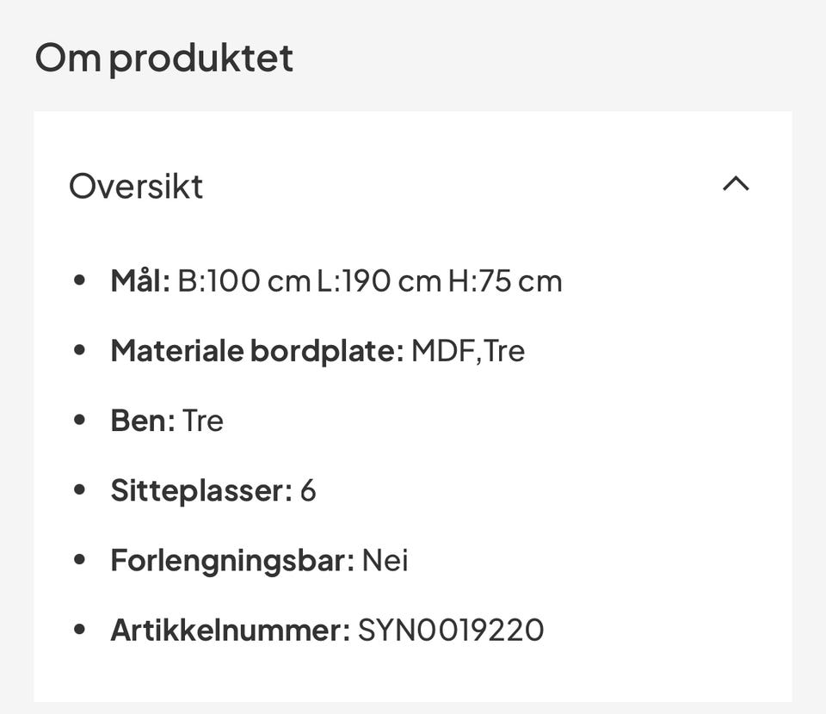Click the bullet before Sitteplasser
This screenshot has width=826, height=714.
pos(80,489)
